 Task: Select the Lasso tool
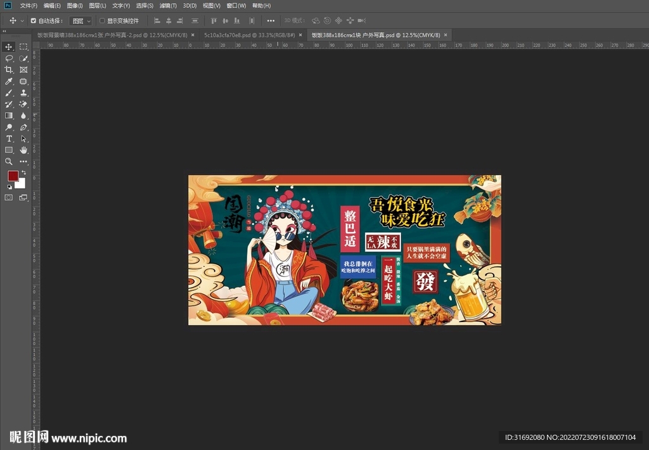9,58
